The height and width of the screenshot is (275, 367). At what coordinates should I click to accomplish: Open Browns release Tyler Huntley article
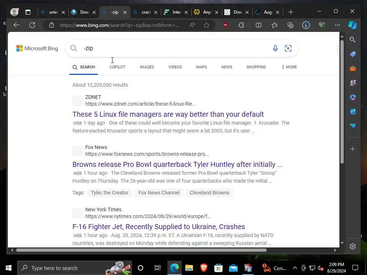tap(177, 164)
